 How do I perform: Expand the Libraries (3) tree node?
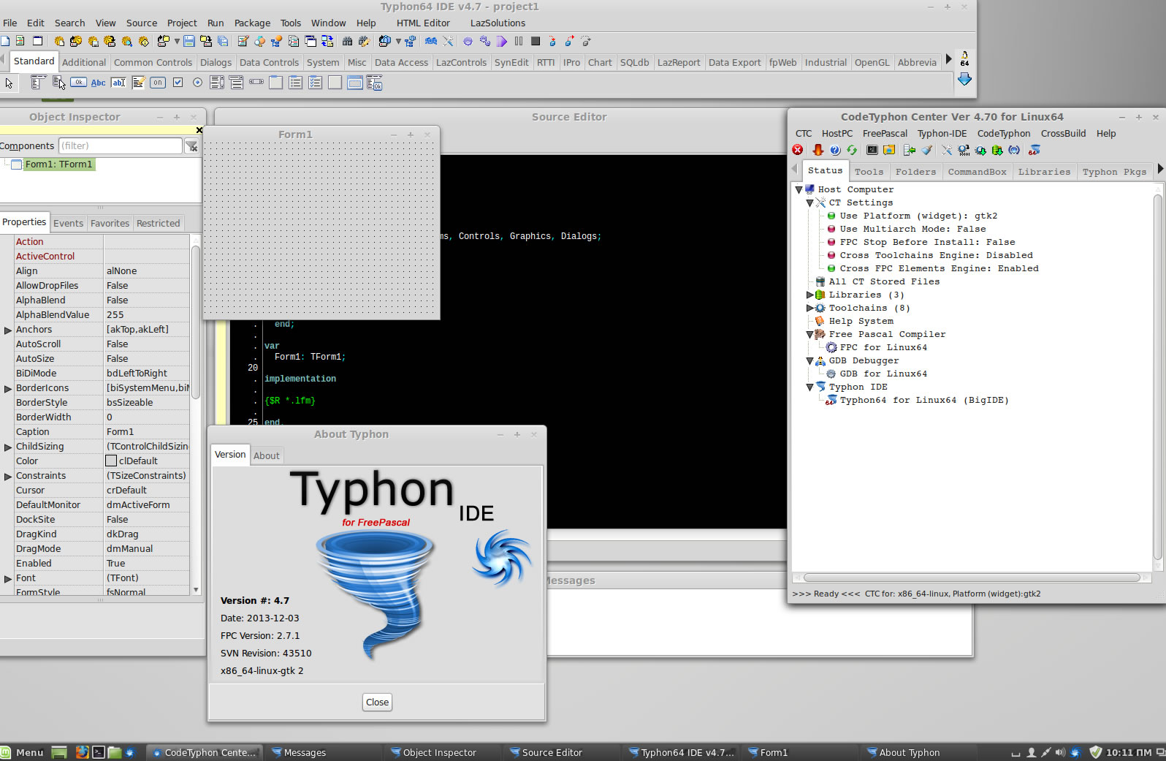click(809, 295)
